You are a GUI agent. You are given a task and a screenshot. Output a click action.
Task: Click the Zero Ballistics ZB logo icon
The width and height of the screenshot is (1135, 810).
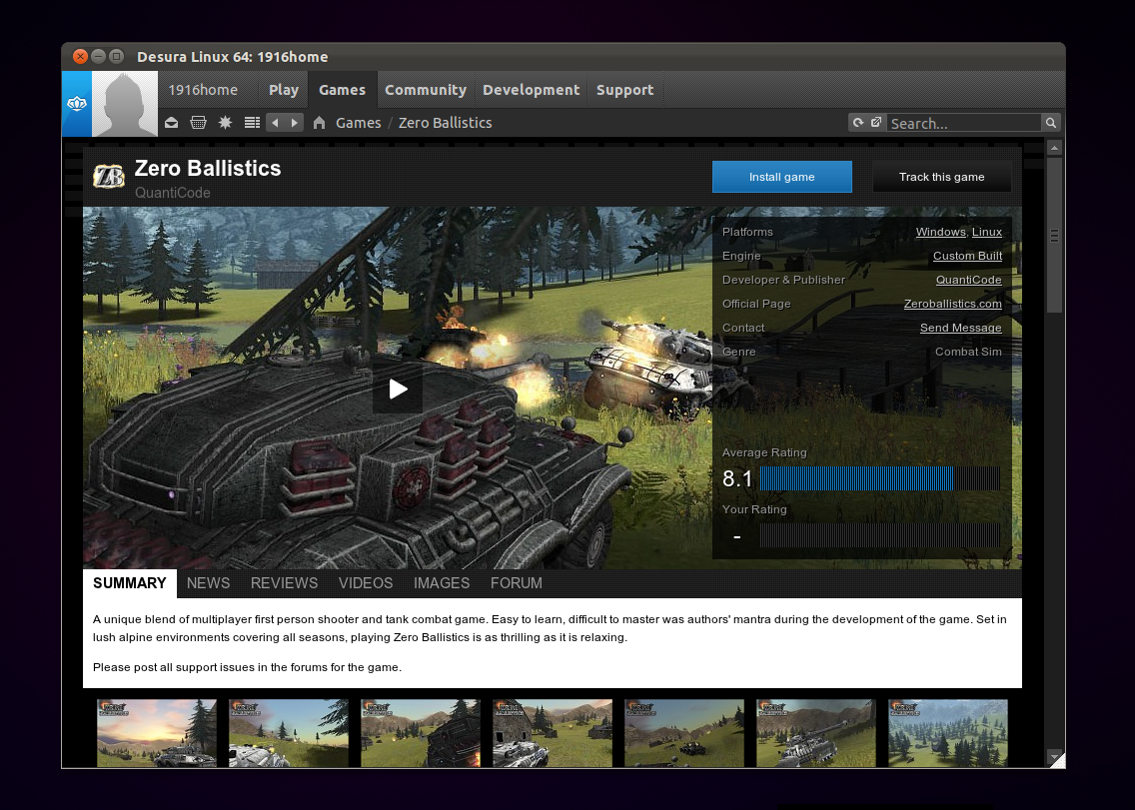point(109,177)
